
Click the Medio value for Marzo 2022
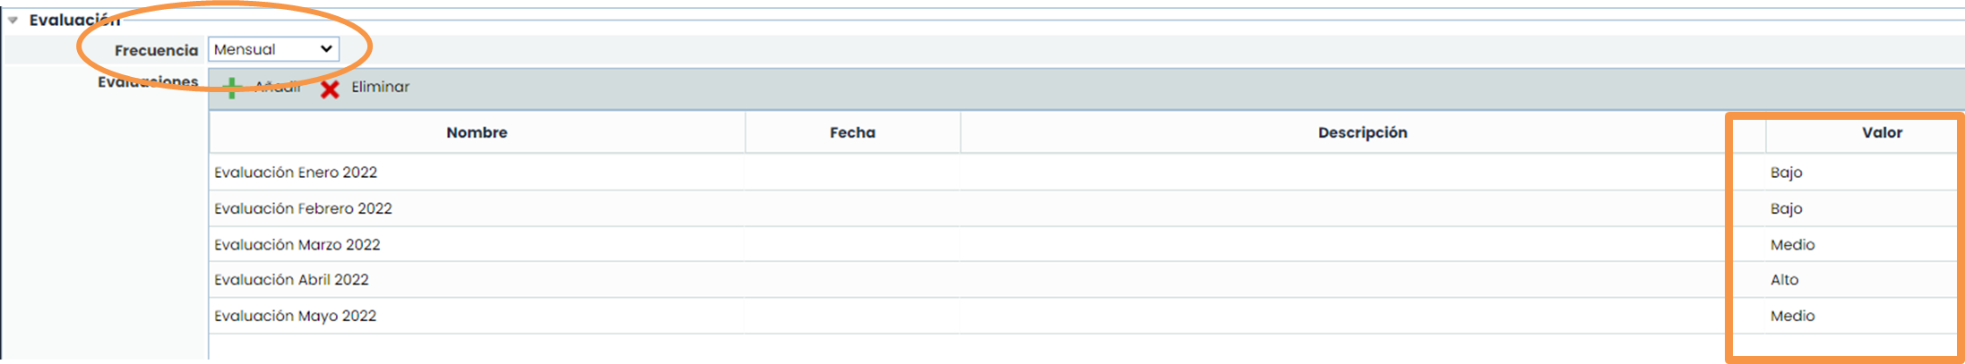(1793, 244)
